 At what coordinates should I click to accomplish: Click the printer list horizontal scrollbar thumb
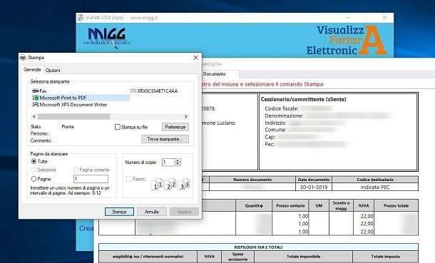tap(73, 117)
